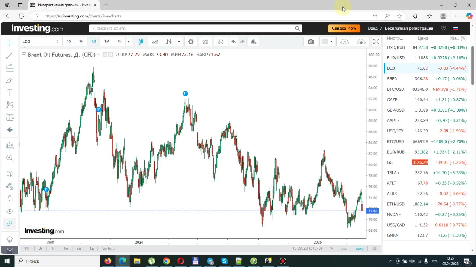Image resolution: width=476 pixels, height=267 pixels.
Task: Open the Russian flag language selector
Action: 455,28
